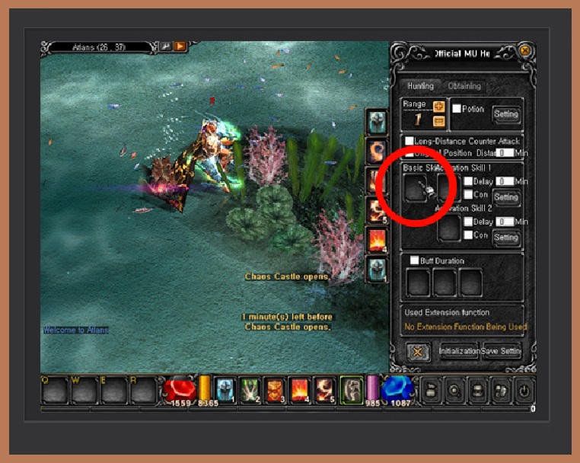Click the '1 minute(s) left before' notice
This screenshot has width=580, height=463.
288,317
